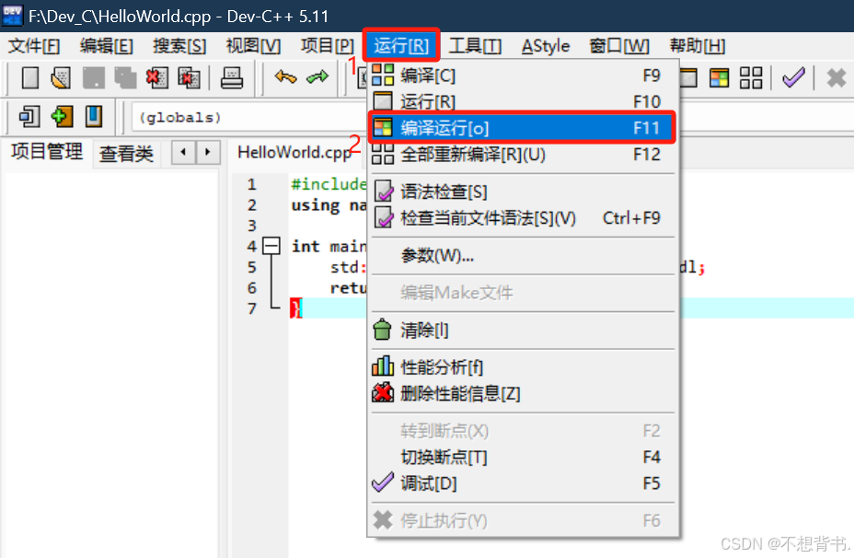Viewport: 854px width, 558px height.
Task: Click the Print toolbar icon
Action: [x=232, y=78]
